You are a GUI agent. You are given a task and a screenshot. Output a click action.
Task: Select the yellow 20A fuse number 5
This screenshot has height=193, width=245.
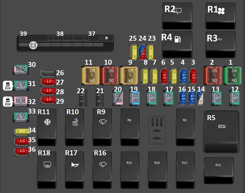173,76
